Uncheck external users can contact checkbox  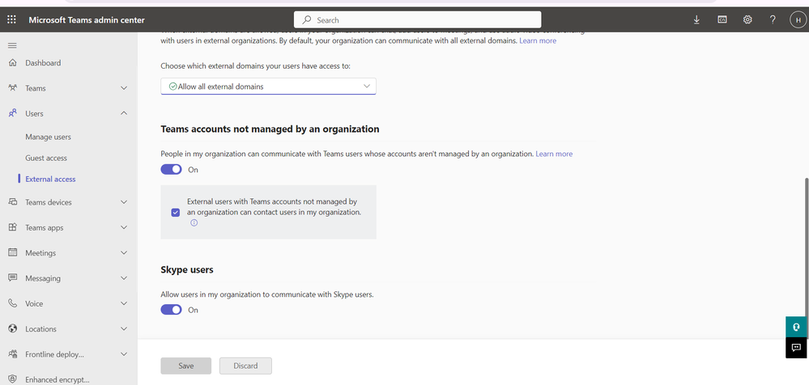[176, 213]
